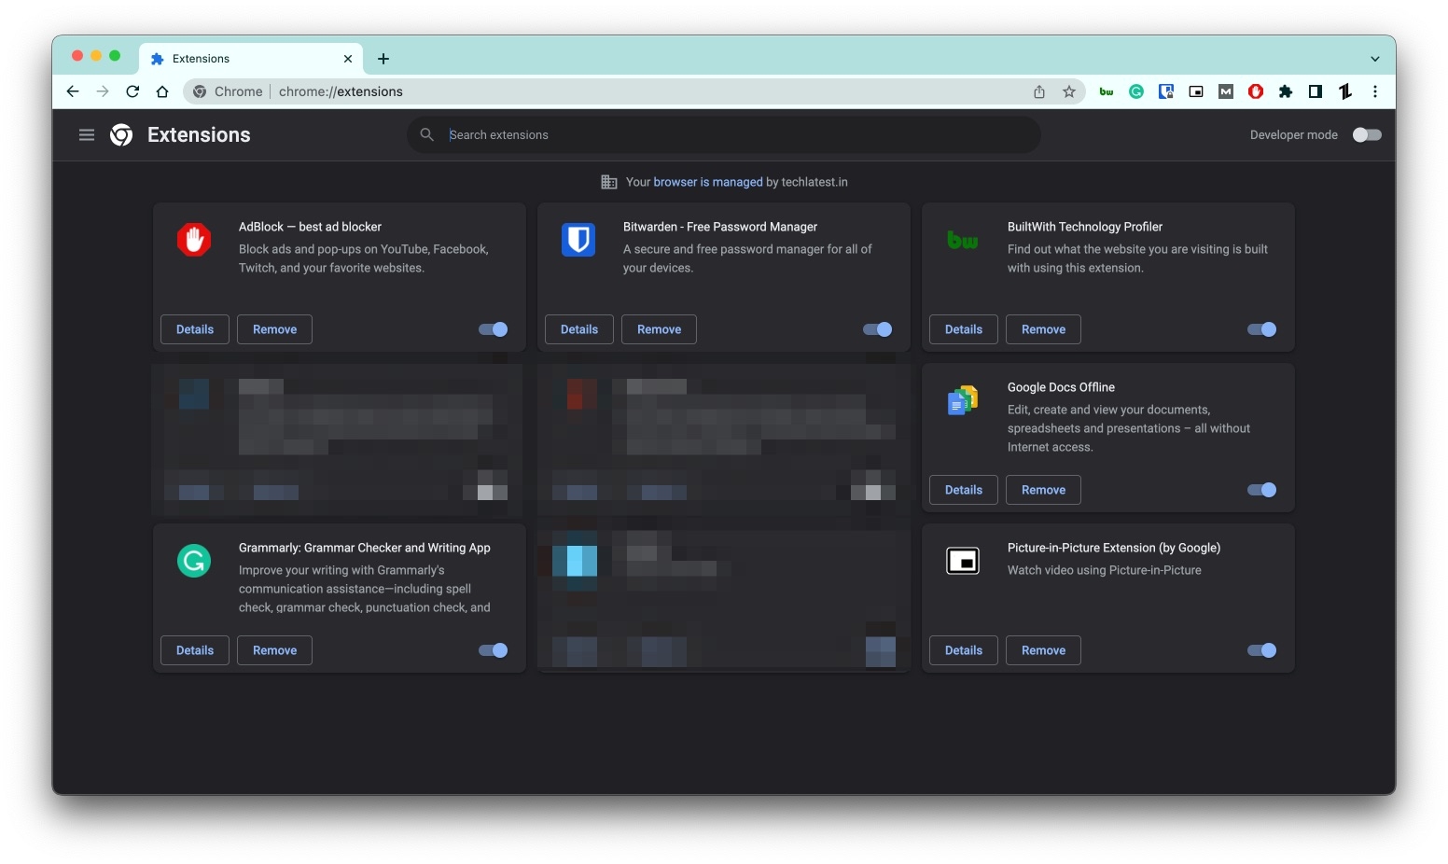Open Chrome three-dot customize menu

(1375, 91)
